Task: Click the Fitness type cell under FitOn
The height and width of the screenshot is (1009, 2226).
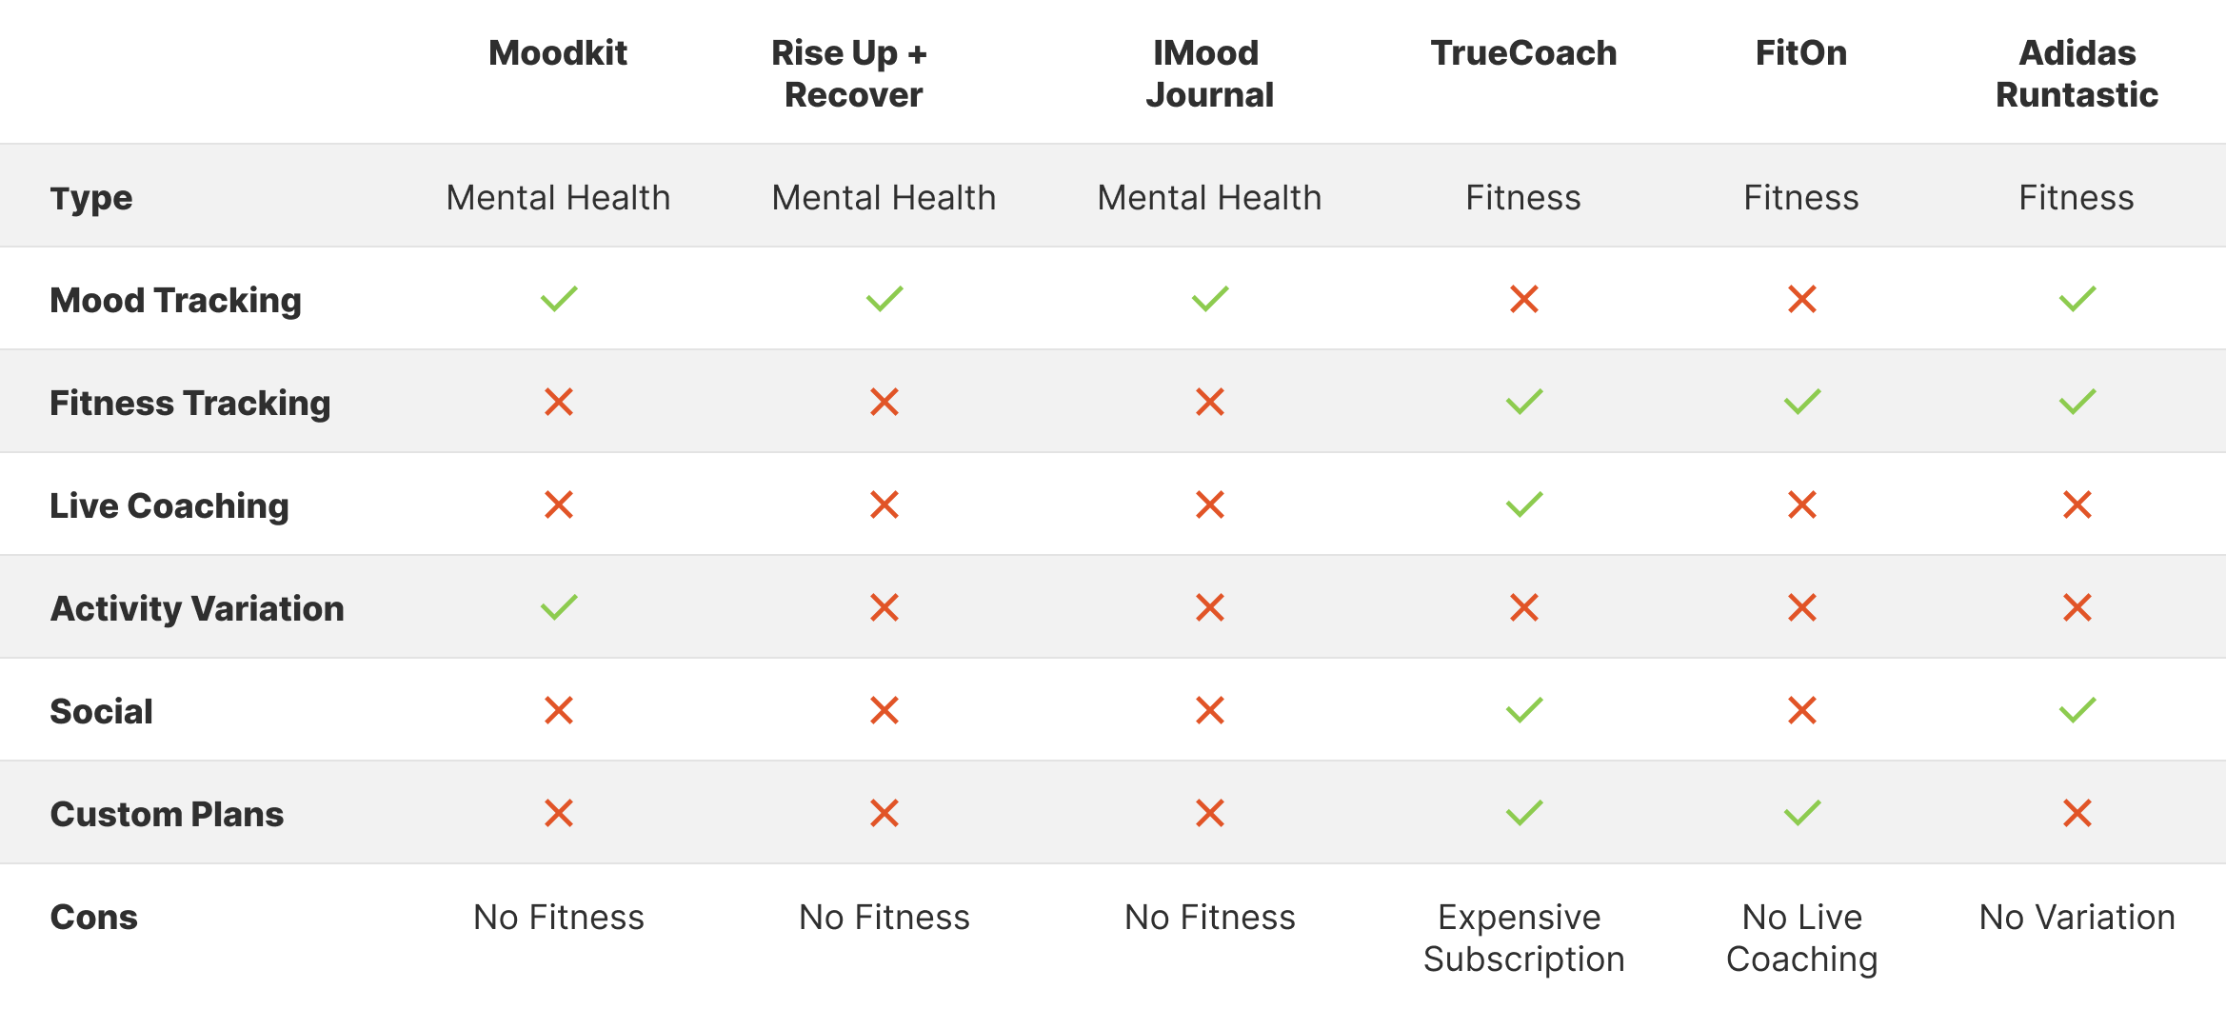Action: tap(1801, 198)
